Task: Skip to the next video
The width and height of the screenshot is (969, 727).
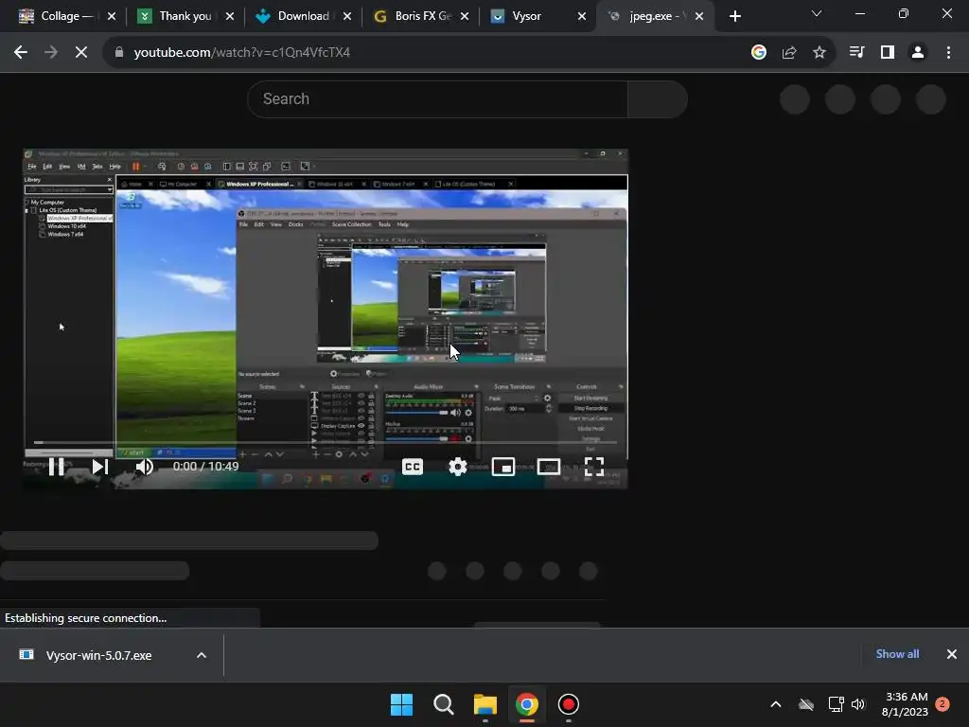Action: (100, 467)
